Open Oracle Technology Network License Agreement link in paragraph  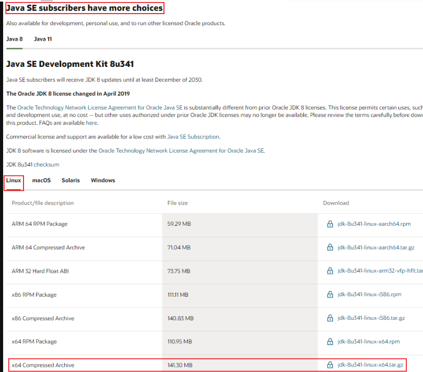100,108
